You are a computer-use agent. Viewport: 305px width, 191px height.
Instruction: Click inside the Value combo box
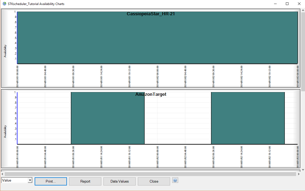[14, 180]
